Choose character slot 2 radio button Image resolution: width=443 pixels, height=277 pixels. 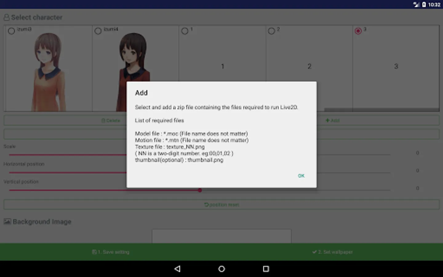[x=271, y=31]
